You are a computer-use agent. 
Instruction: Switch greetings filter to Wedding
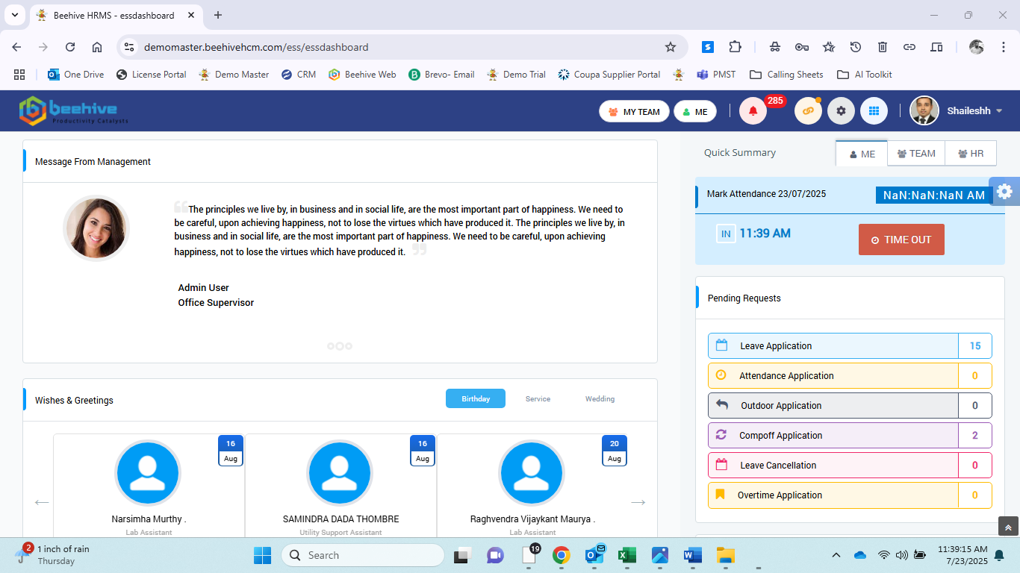[x=600, y=398]
